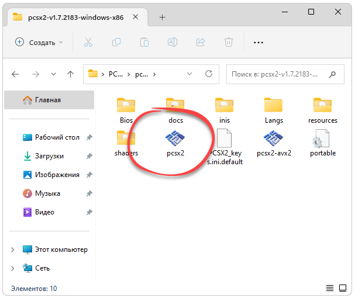Select Сеть in sidebar
355x298 pixels.
click(36, 268)
